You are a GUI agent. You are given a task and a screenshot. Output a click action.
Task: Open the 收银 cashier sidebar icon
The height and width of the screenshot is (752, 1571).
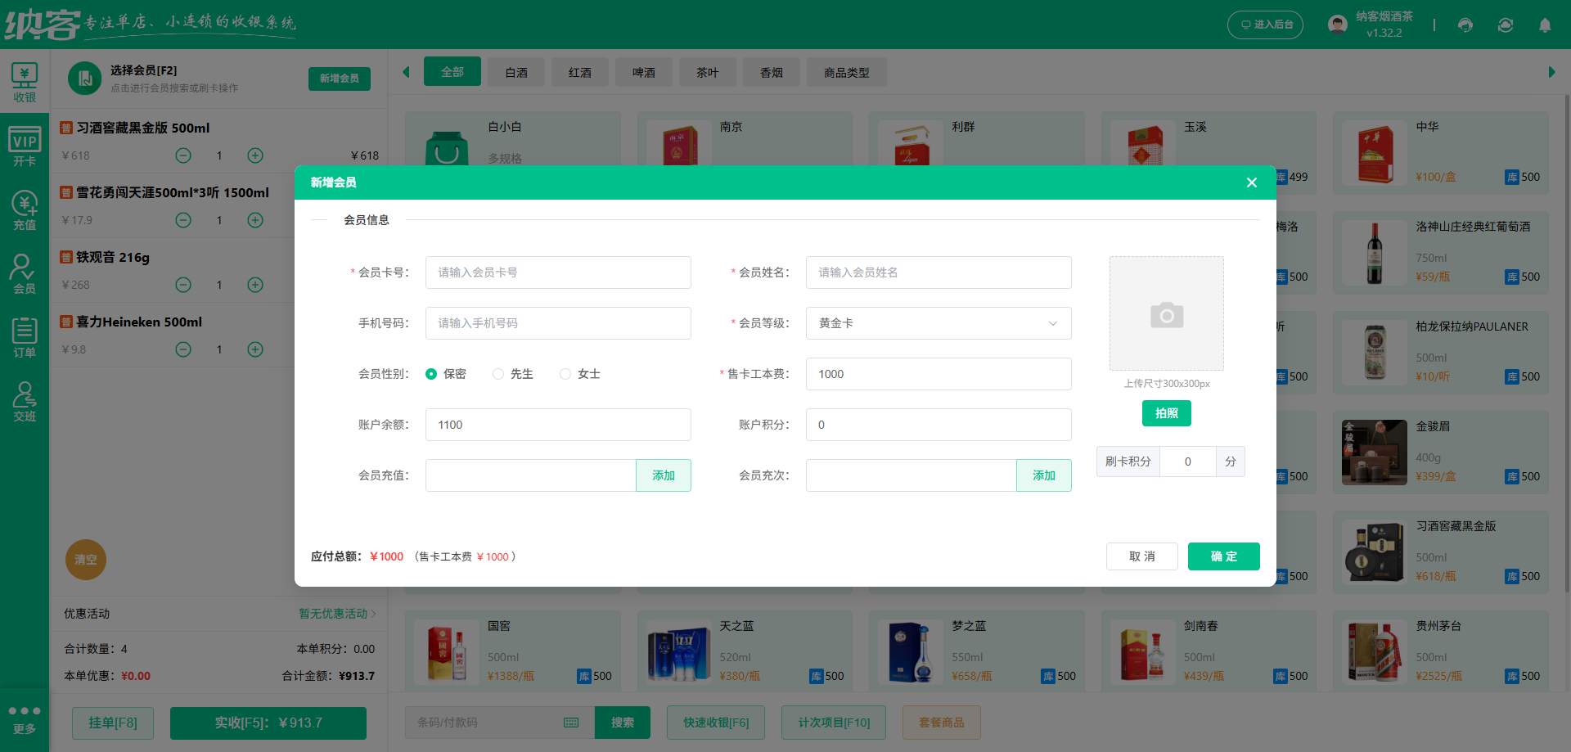click(x=25, y=82)
